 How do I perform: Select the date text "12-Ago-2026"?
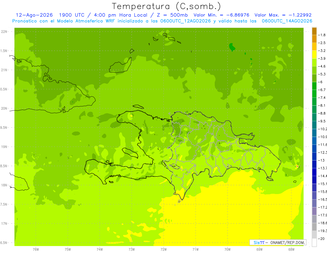pos(34,15)
